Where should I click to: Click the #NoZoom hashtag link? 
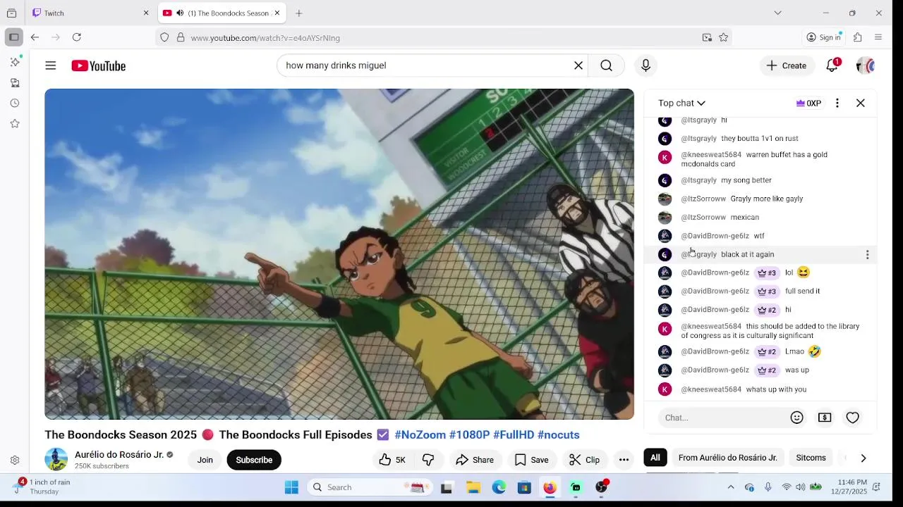point(420,434)
